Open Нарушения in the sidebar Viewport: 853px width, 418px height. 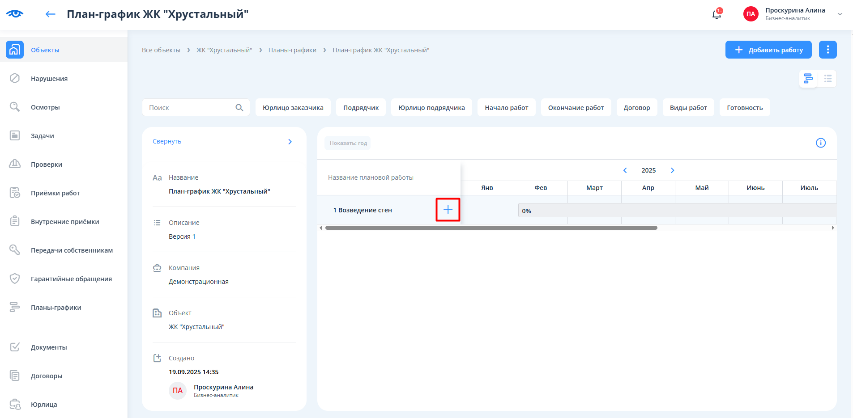49,79
